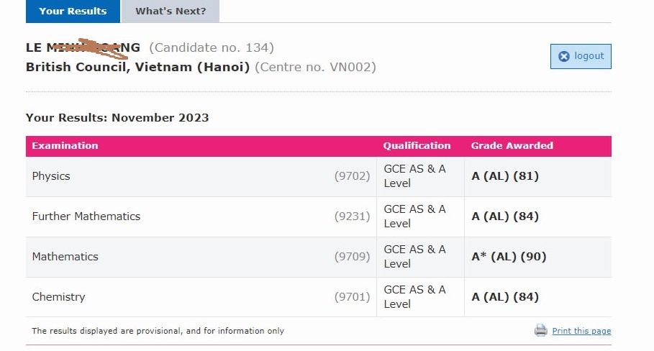Click the Candidate no. 134 text
This screenshot has height=351, width=654.
tap(212, 48)
